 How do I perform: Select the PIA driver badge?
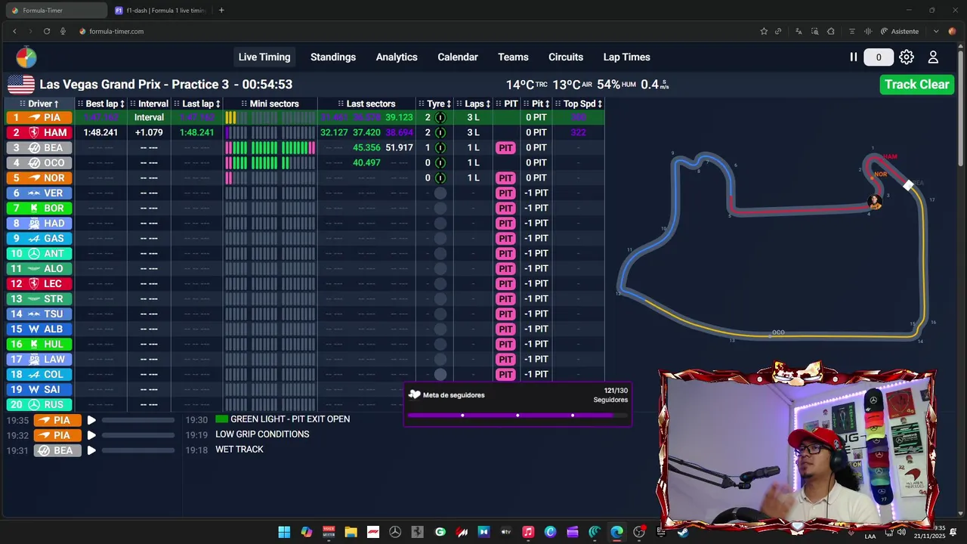(39, 117)
